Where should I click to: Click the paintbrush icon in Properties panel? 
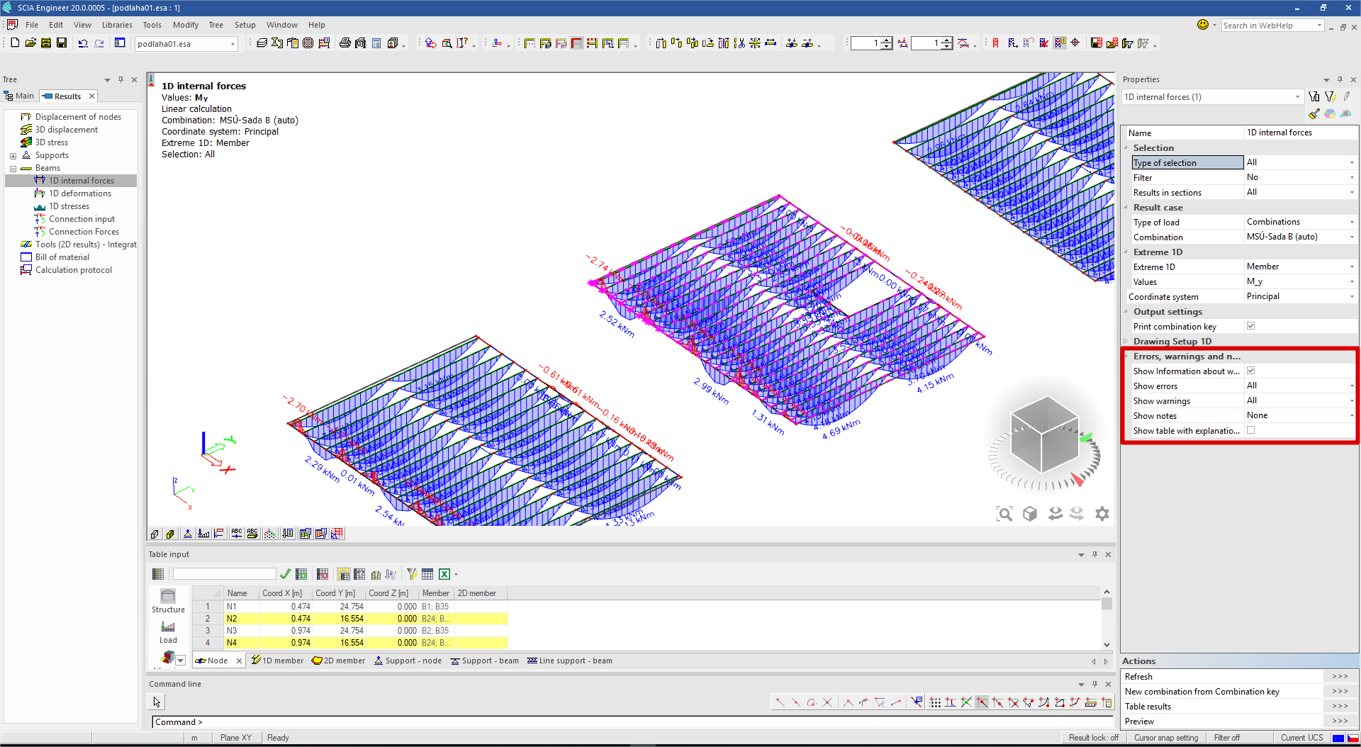pos(1314,114)
